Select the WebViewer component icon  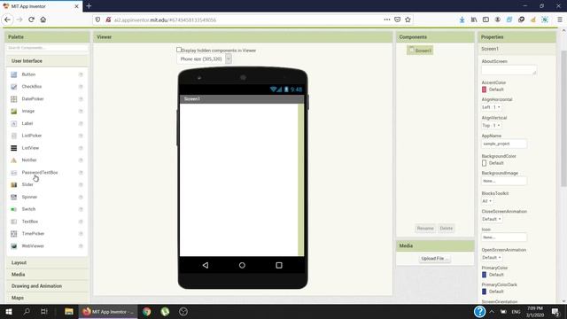pyautogui.click(x=14, y=246)
